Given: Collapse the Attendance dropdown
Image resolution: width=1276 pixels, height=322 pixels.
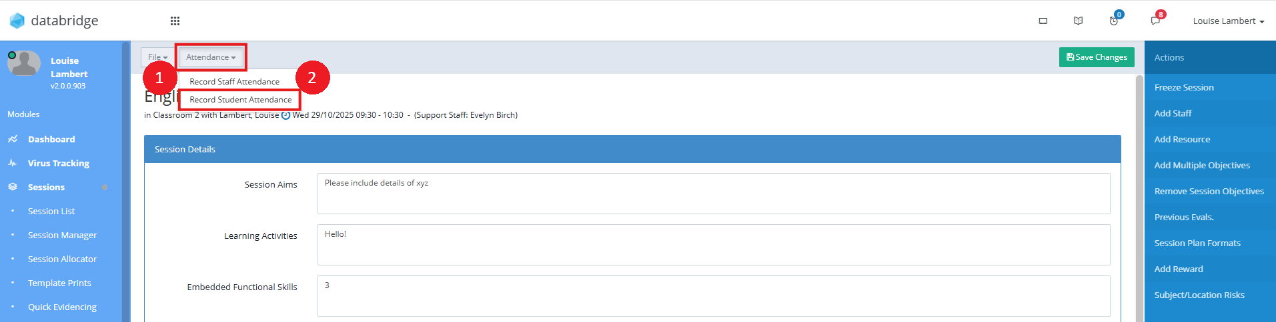Looking at the screenshot, I should click(211, 57).
